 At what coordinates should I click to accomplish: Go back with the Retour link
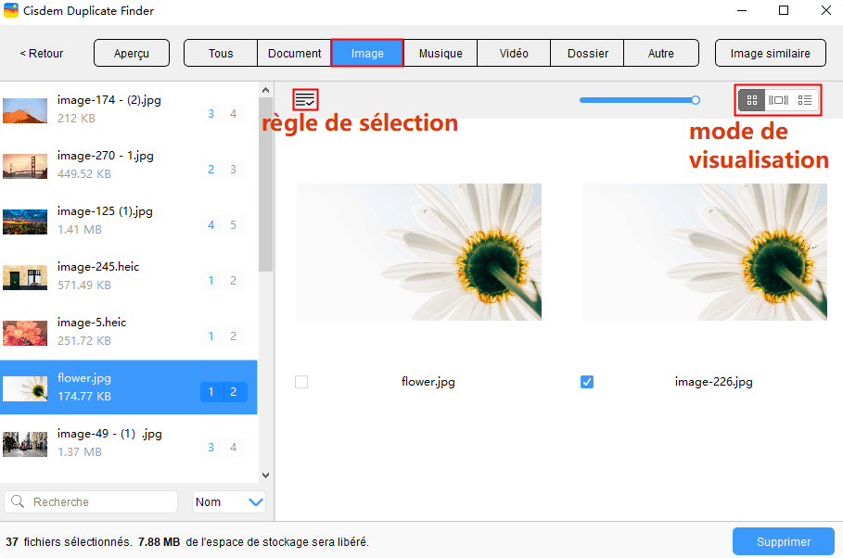point(41,53)
